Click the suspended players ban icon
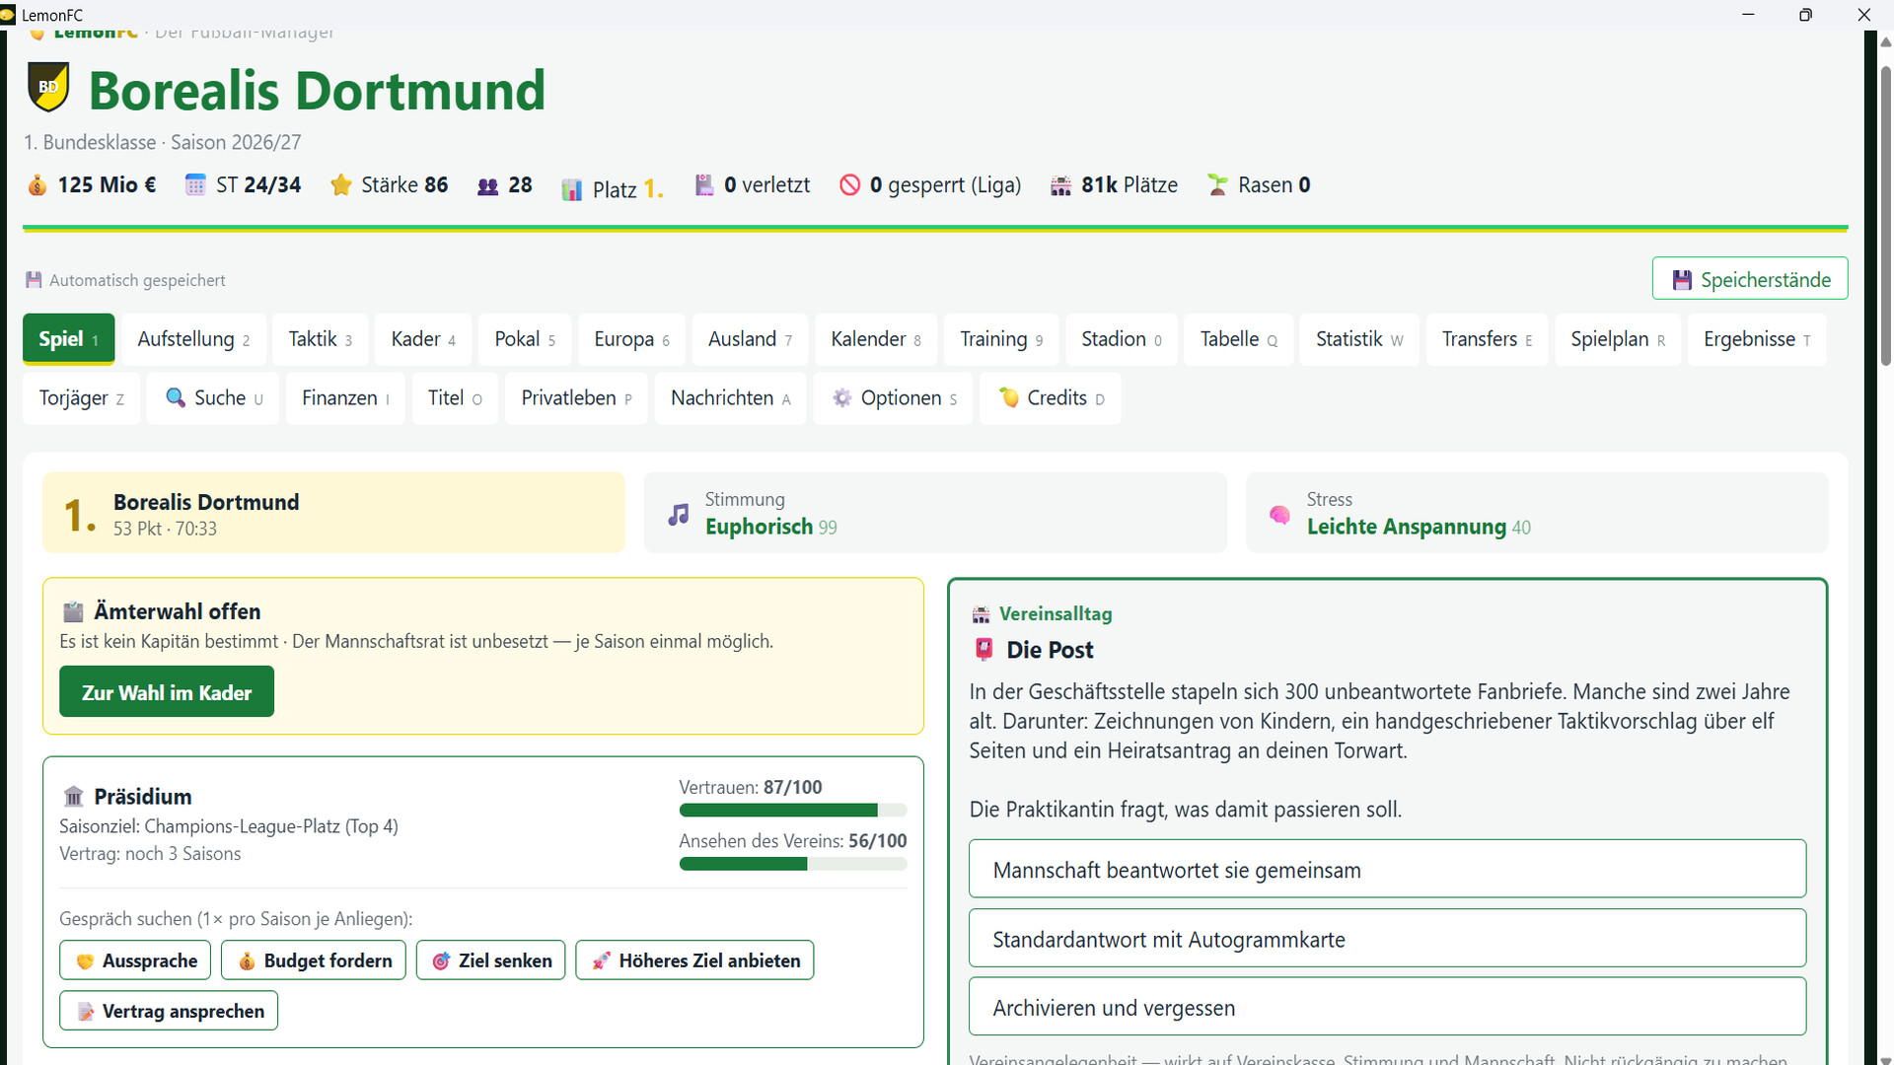This screenshot has height=1065, width=1894. tap(850, 185)
